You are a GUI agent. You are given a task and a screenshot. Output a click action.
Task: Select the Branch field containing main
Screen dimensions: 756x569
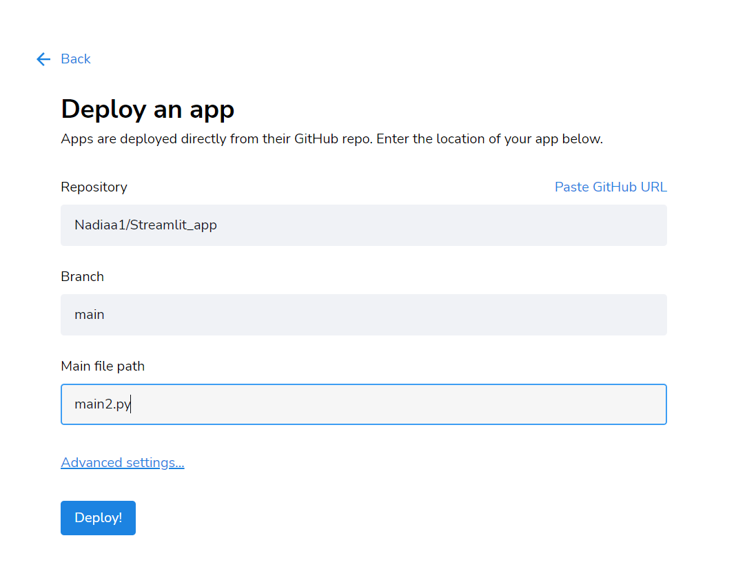(x=364, y=315)
